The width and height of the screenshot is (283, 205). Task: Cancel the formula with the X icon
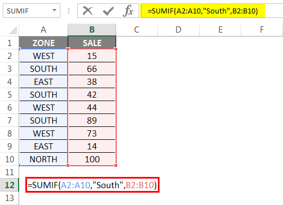click(x=88, y=11)
